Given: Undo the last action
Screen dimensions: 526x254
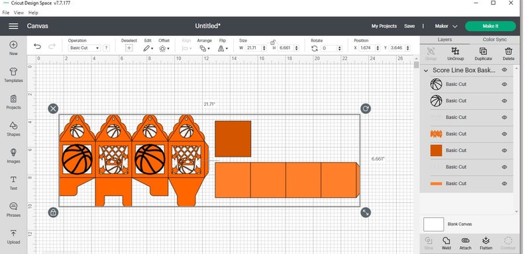Looking at the screenshot, I should tap(38, 46).
